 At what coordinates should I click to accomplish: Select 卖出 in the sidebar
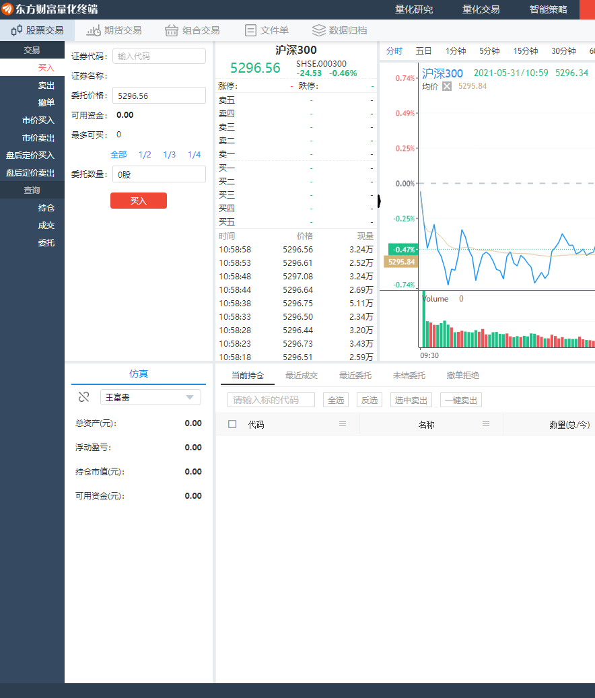(x=32, y=85)
